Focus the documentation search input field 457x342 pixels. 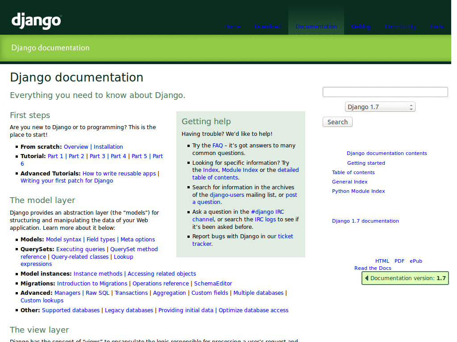tap(385, 92)
